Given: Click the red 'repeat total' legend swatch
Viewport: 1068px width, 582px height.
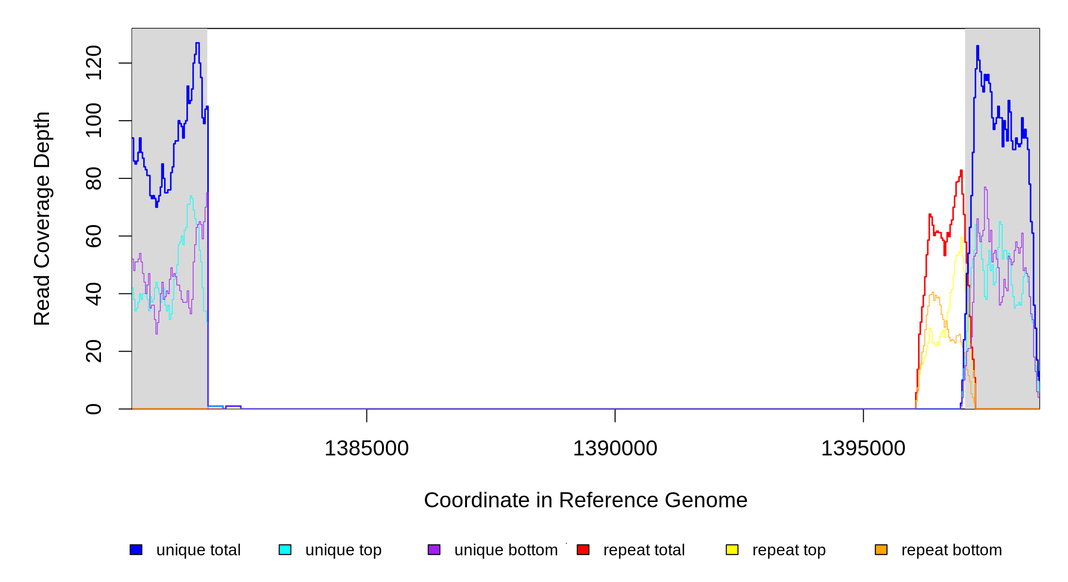Looking at the screenshot, I should coord(583,550).
